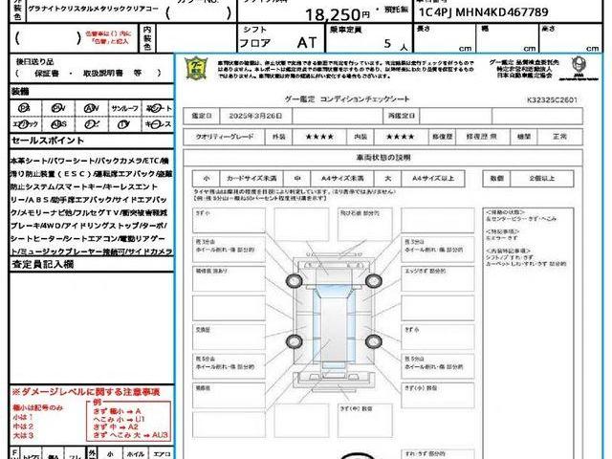Click the きず(小) 数個 note box
Screen dimensions: 612x459
[438, 395]
